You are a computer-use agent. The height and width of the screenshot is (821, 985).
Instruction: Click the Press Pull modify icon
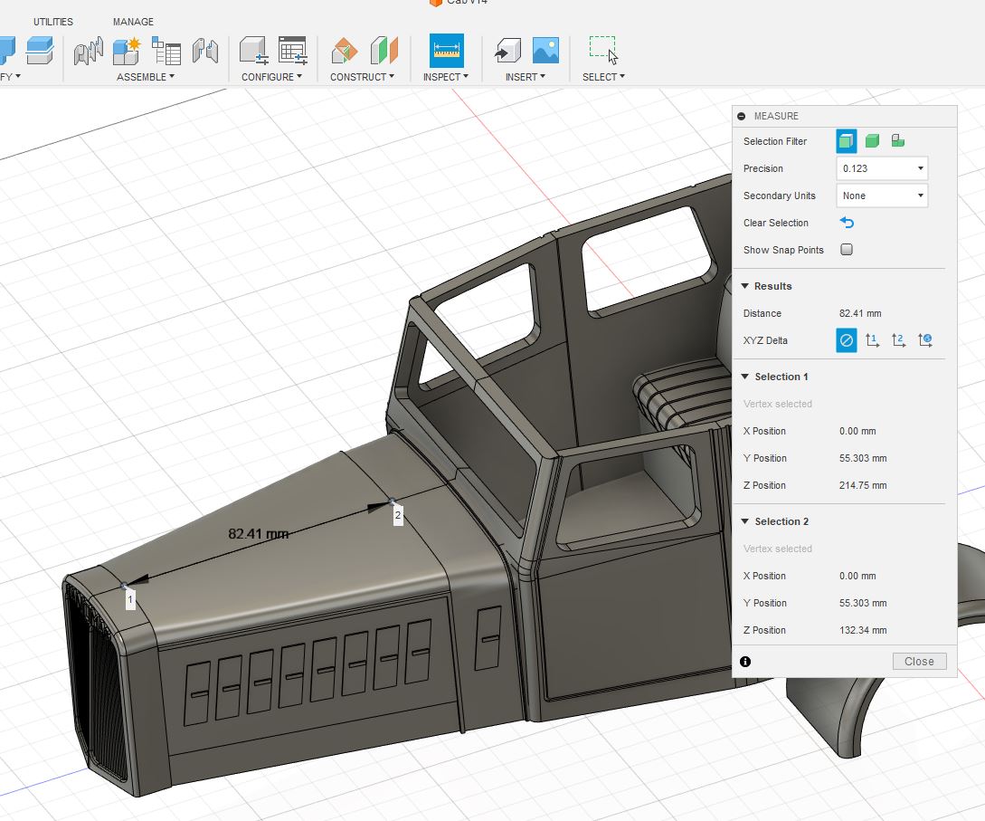(x=5, y=51)
